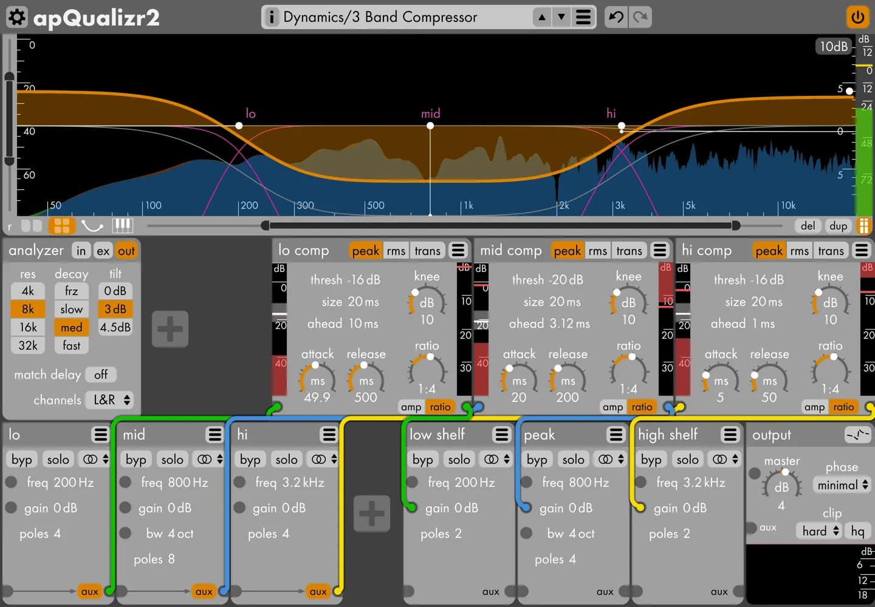Image resolution: width=875 pixels, height=607 pixels.
Task: Select the piano keyboard display icon
Action: 122,226
